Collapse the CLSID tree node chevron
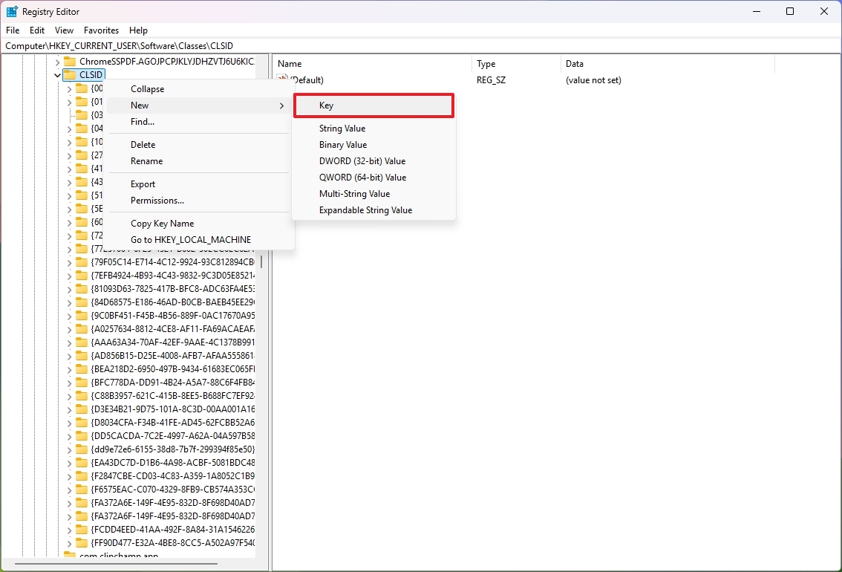Viewport: 842px width, 572px height. [x=57, y=74]
